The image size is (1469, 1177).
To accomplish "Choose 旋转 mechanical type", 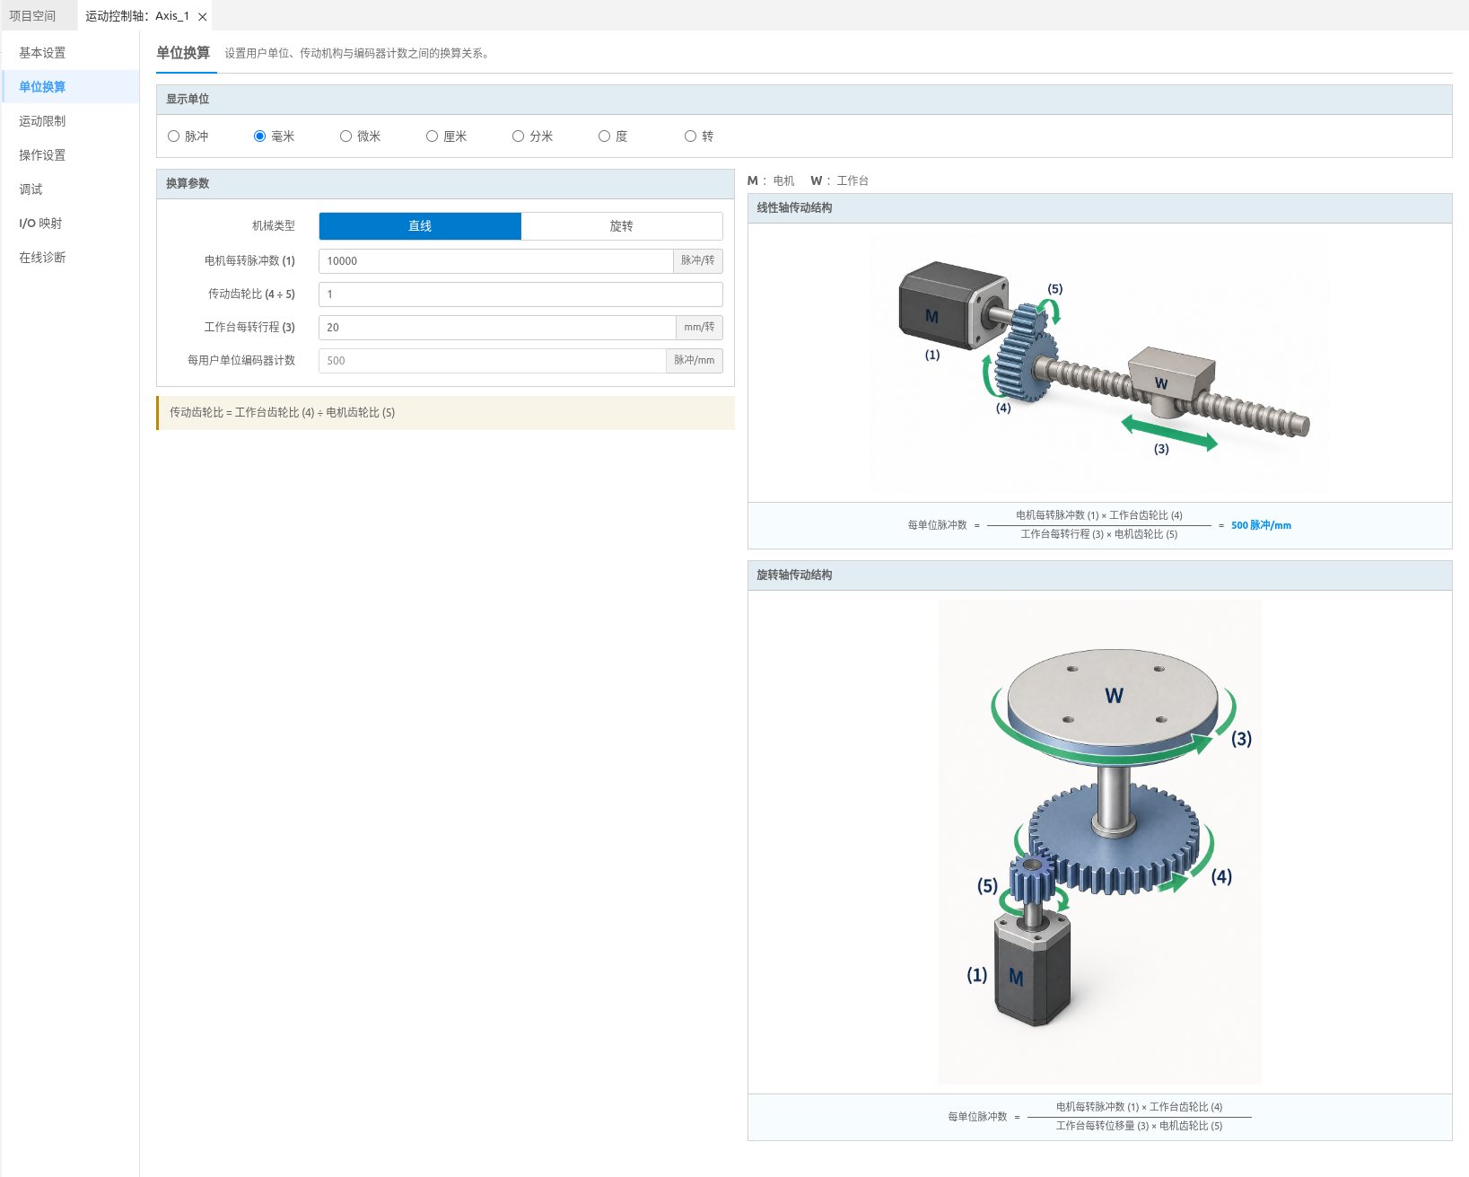I will pos(622,226).
